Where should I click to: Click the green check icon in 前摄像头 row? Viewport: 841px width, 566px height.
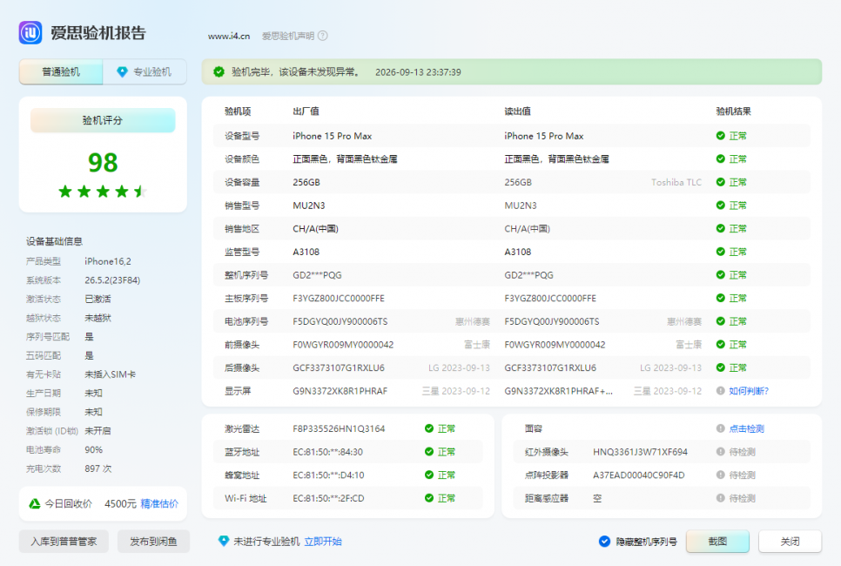coord(720,345)
